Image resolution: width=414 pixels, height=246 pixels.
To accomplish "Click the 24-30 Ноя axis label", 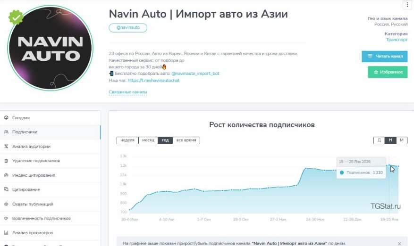I will [315, 219].
